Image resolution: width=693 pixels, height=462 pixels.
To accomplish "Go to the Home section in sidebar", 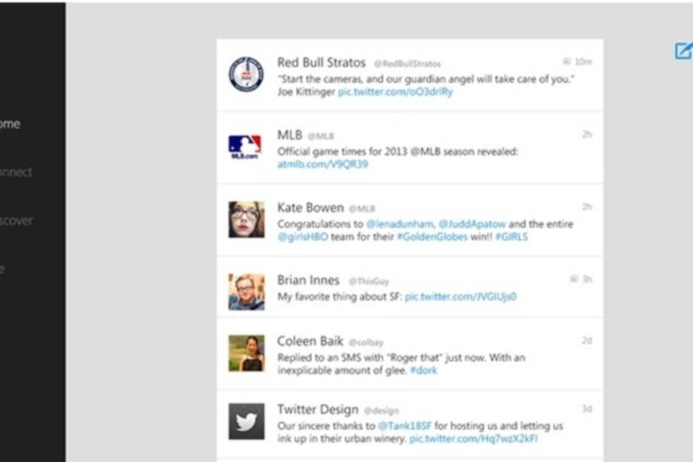I will point(10,124).
